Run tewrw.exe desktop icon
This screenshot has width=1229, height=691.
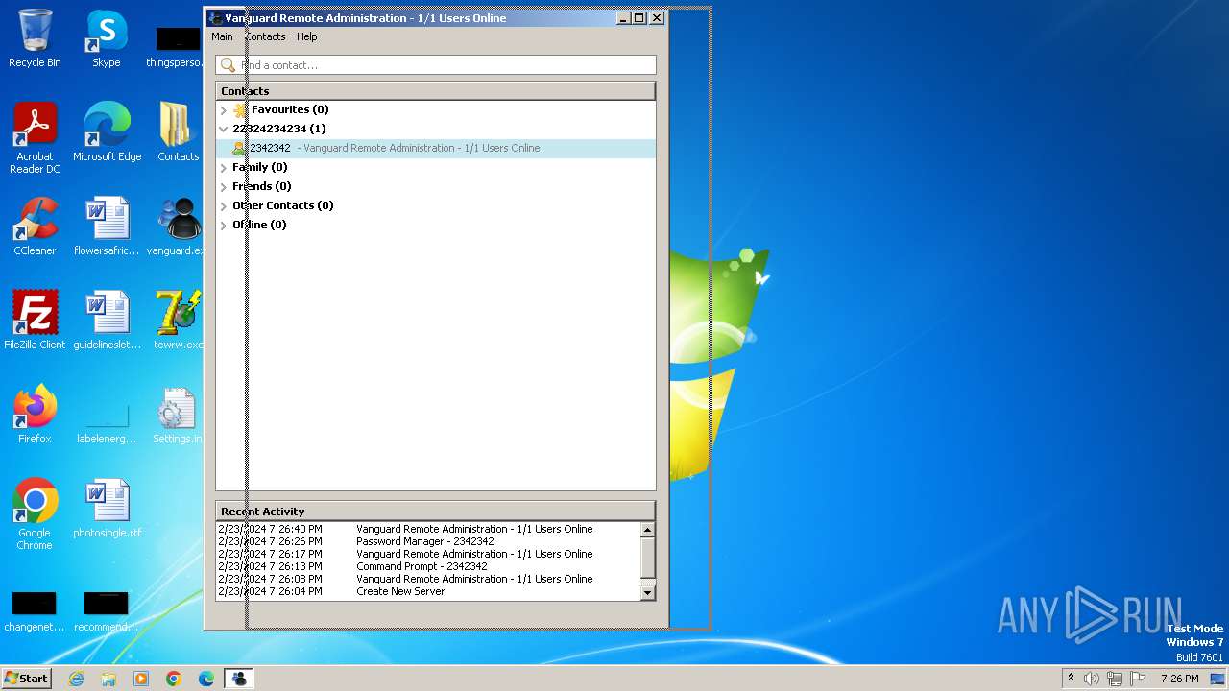pos(179,321)
